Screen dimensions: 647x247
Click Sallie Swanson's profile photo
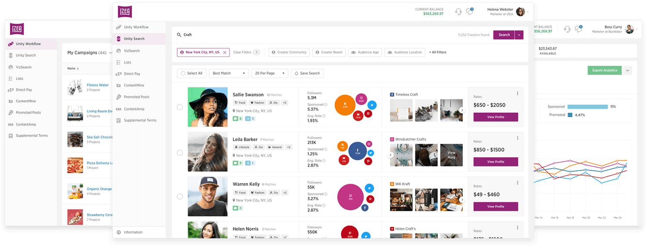[x=207, y=107]
